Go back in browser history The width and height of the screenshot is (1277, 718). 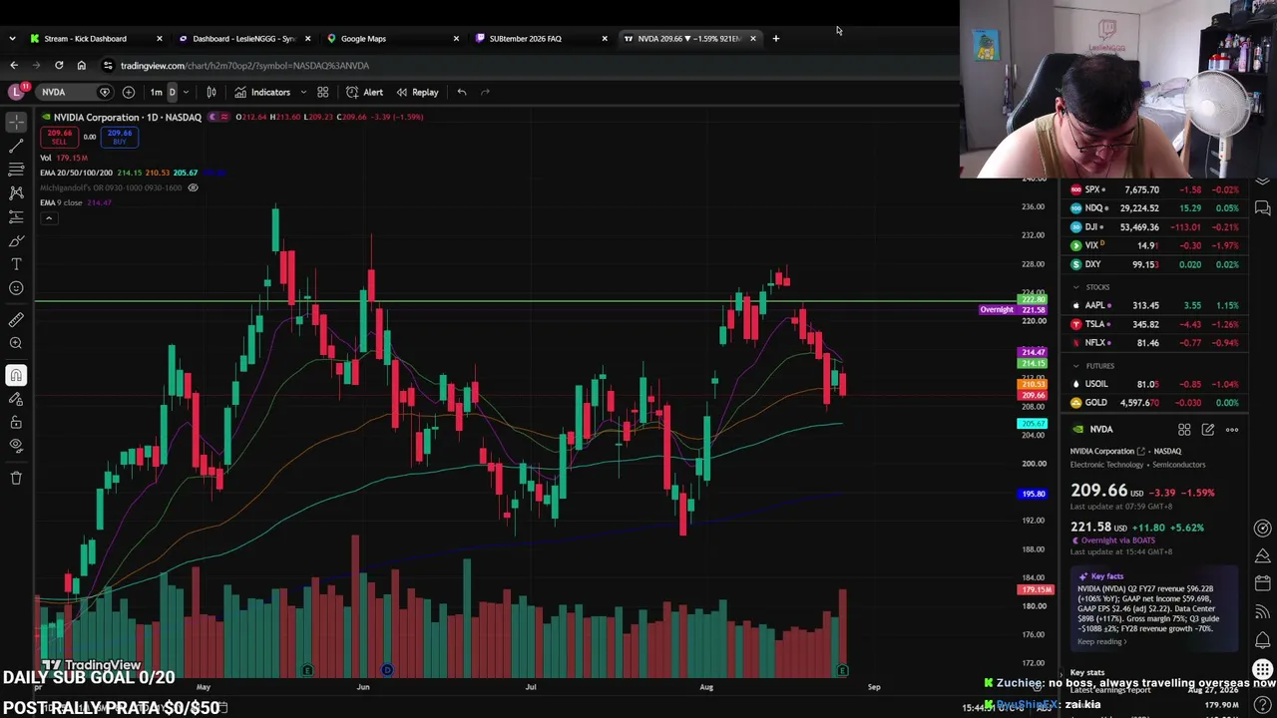(x=14, y=65)
